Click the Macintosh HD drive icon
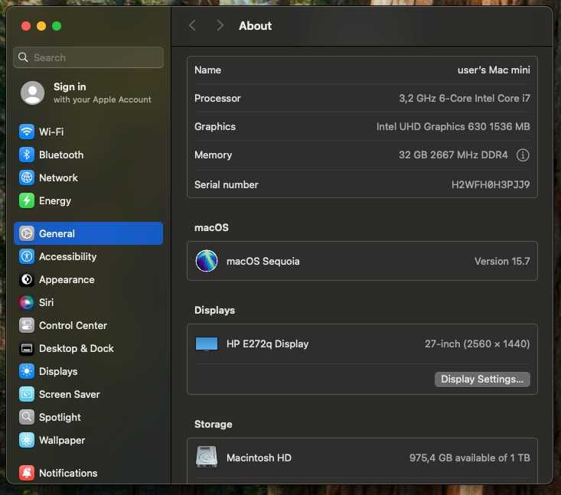 pos(207,457)
